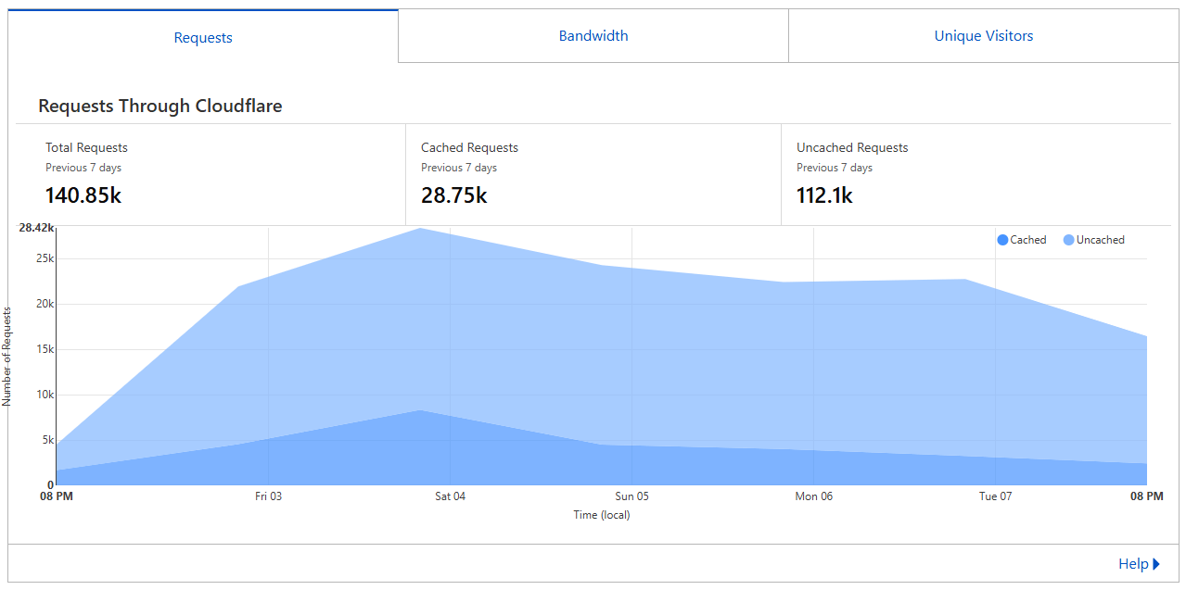Click the Time (local) axis label
Screen dimensions: 1186x590
click(602, 515)
